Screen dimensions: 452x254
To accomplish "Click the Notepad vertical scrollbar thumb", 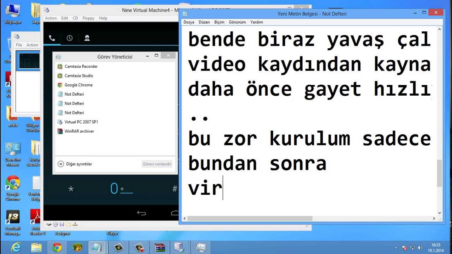I will (x=440, y=173).
